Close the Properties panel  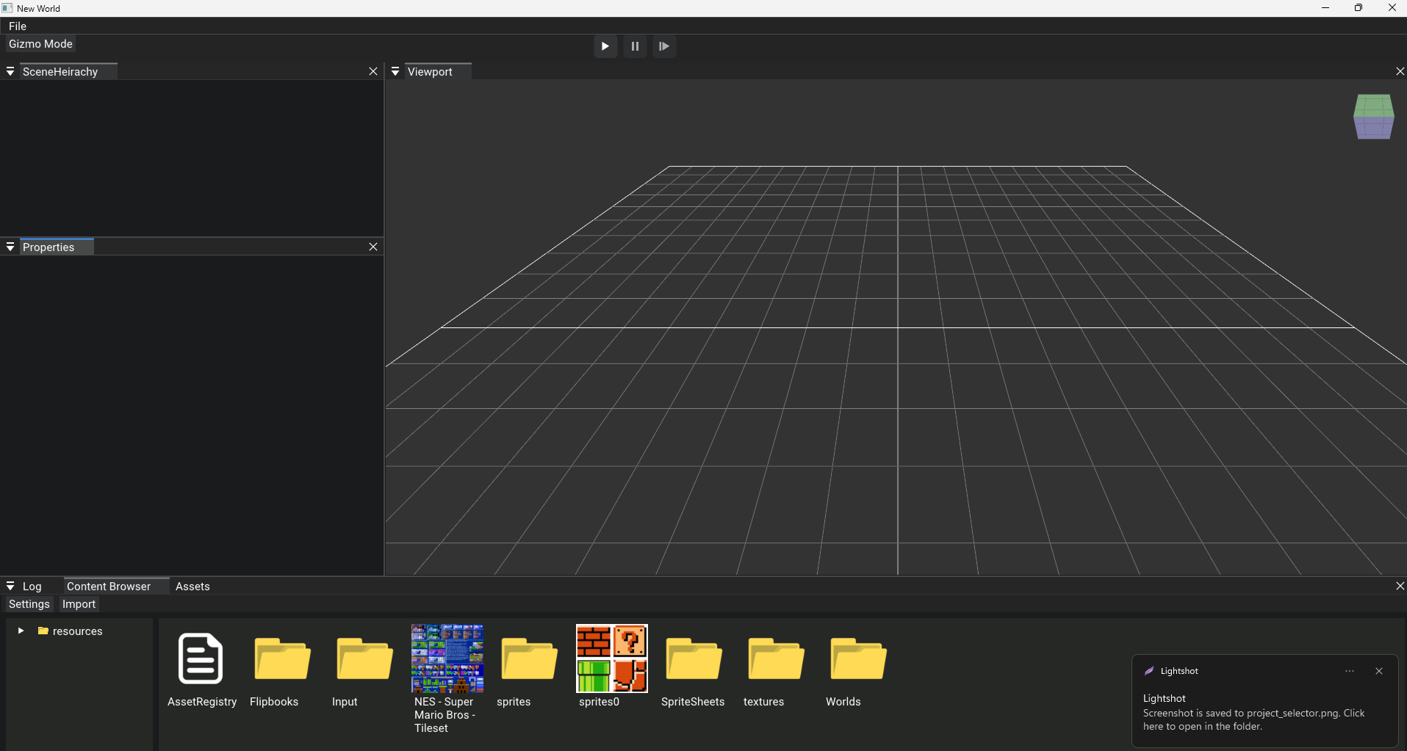tap(373, 247)
